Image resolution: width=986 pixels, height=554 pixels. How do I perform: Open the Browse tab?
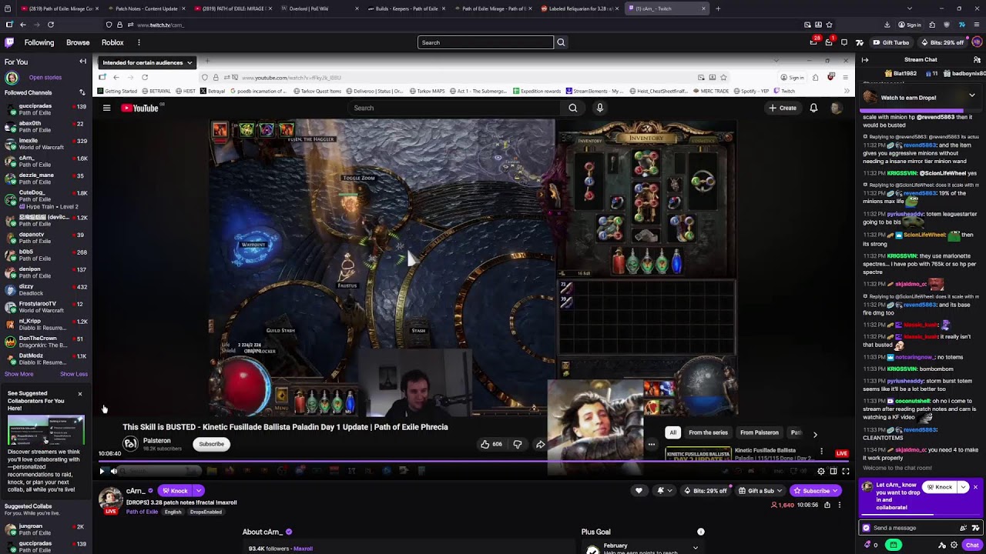pos(78,42)
